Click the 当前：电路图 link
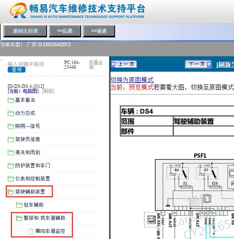Image resolution: width=234 pixels, height=239 pixels. click(23, 91)
